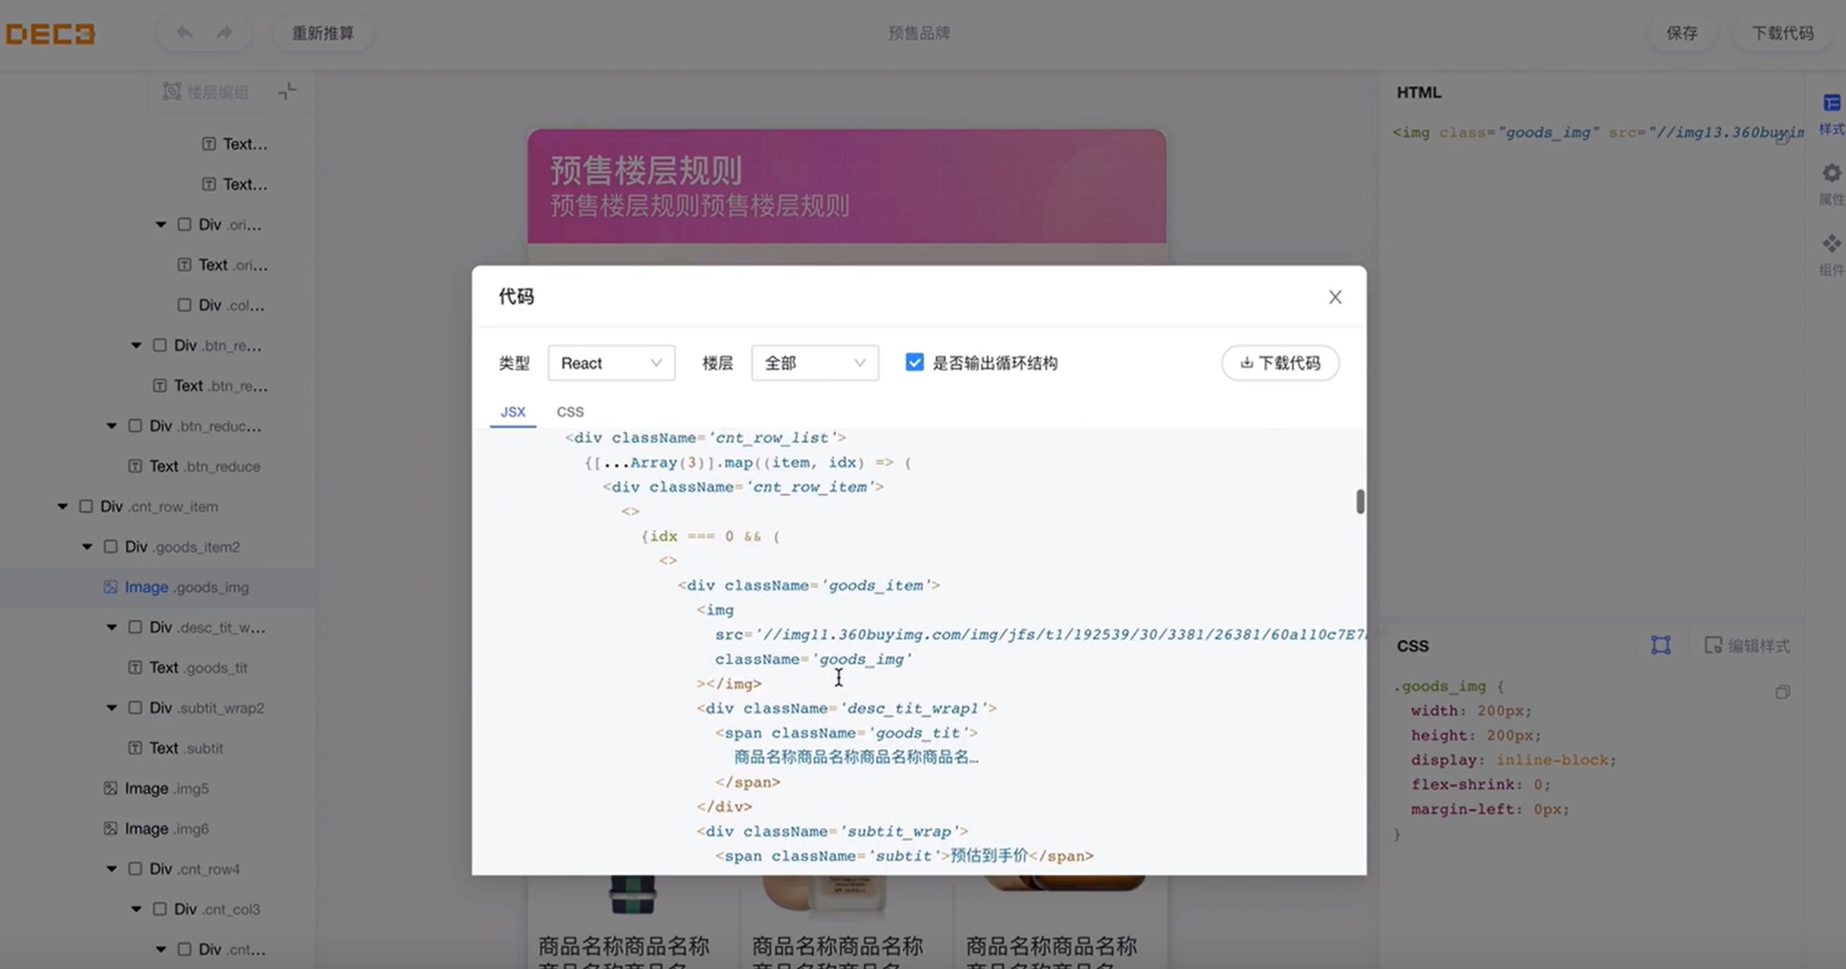Select the JSX tab
This screenshot has height=969, width=1846.
[512, 411]
